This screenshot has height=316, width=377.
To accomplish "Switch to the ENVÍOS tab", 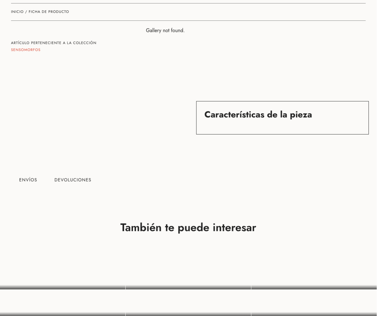I will (28, 180).
